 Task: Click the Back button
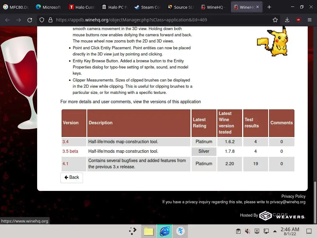point(72,178)
